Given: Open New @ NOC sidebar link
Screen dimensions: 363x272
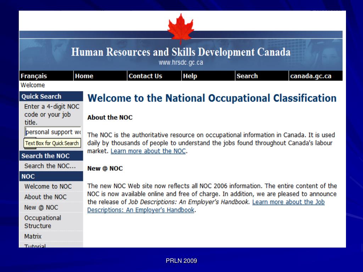Looking at the screenshot, I should click(x=41, y=208).
